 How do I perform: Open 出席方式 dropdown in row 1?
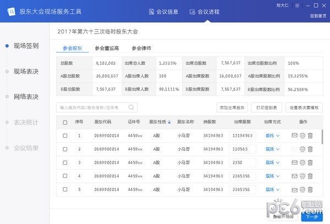[272, 136]
